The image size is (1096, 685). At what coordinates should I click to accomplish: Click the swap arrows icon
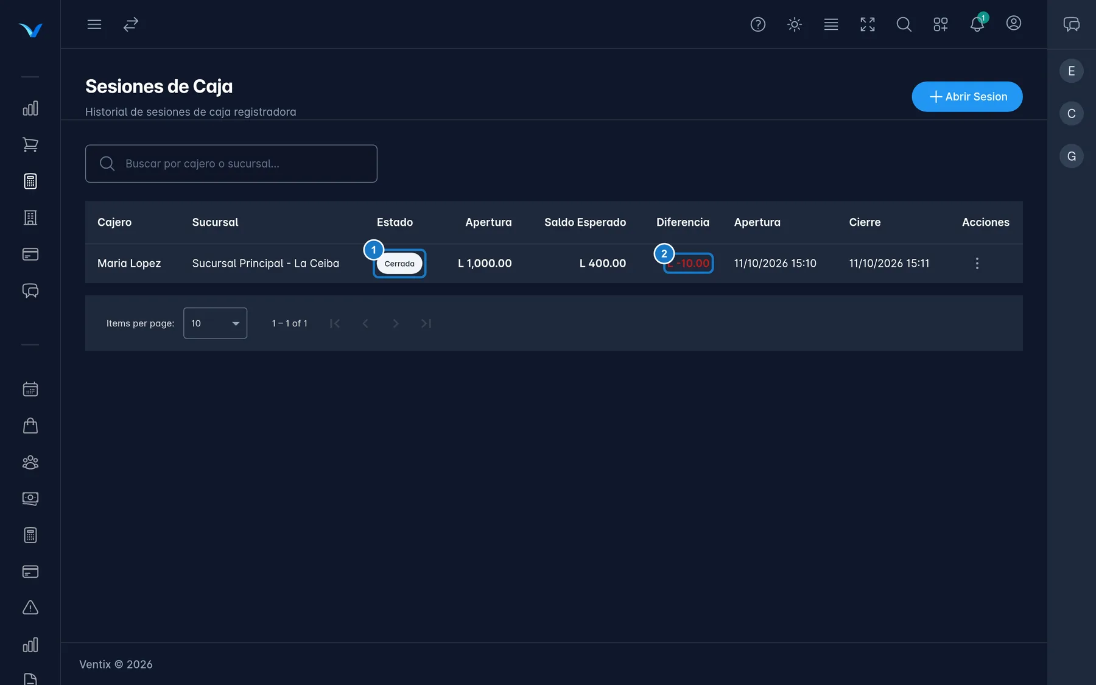pyautogui.click(x=131, y=24)
